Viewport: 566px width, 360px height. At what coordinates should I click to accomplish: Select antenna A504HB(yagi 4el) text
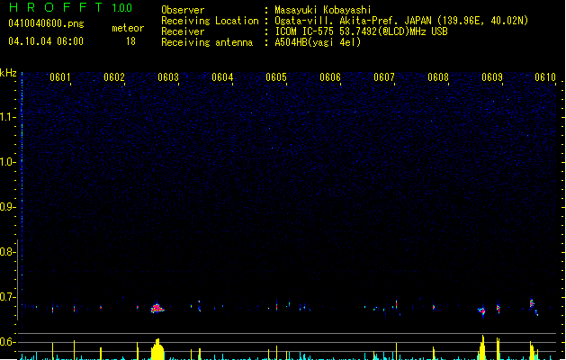(x=318, y=42)
